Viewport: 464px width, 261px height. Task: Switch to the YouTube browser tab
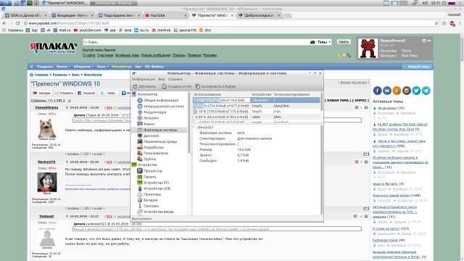(166, 15)
